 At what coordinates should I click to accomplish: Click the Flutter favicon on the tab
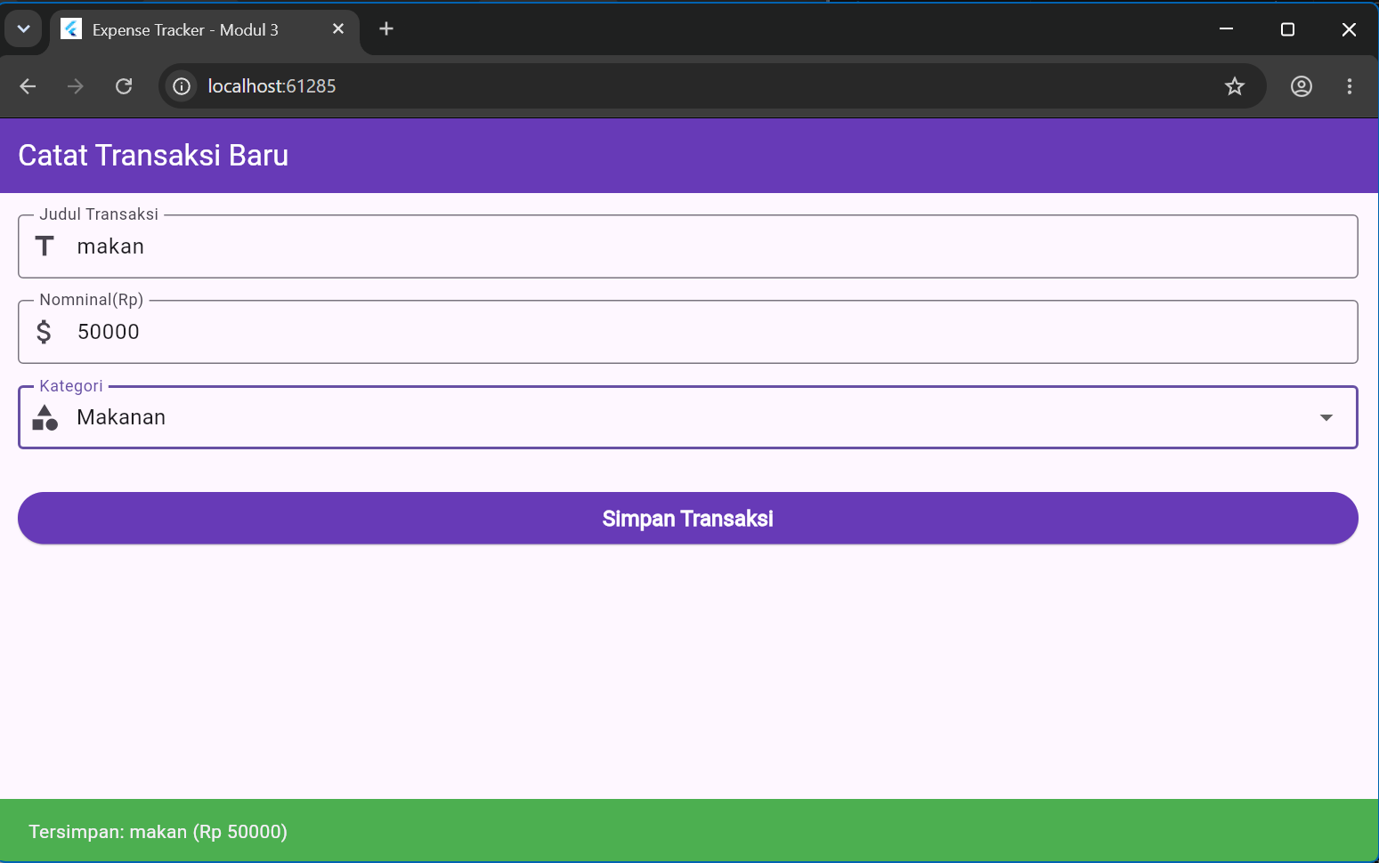click(x=71, y=29)
